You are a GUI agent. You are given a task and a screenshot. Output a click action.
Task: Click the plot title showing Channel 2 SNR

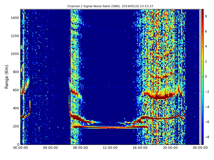(110, 6)
